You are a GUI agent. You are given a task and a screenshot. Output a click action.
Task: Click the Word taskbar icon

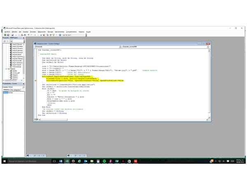coord(61,161)
